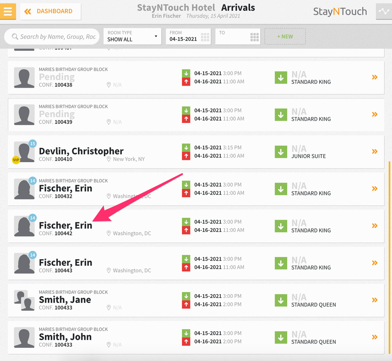Go back to Dashboard
The height and width of the screenshot is (361, 392).
click(51, 11)
